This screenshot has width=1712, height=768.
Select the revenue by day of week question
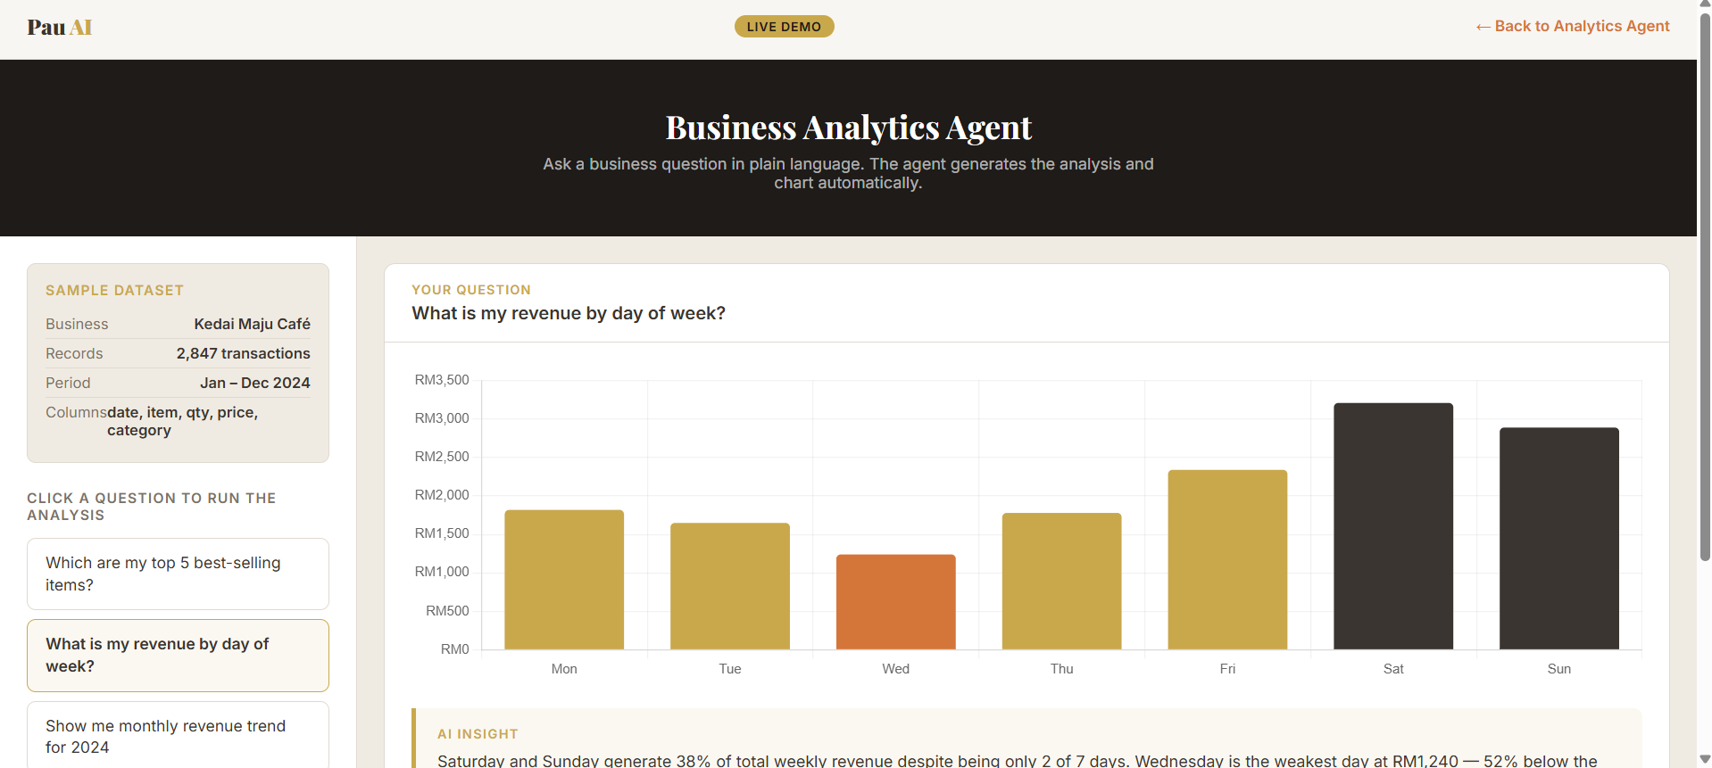click(x=178, y=655)
